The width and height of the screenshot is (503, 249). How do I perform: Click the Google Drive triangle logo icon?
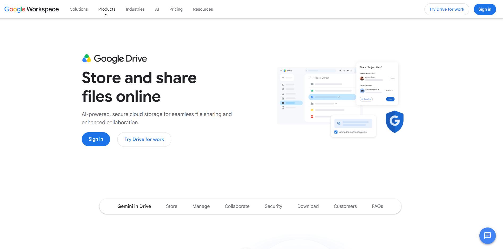pyautogui.click(x=86, y=58)
